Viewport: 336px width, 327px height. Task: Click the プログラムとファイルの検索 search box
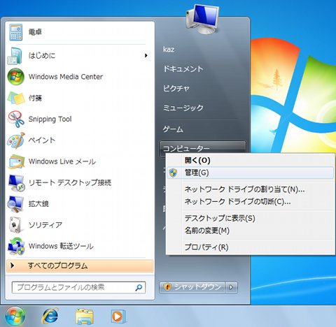tap(78, 287)
